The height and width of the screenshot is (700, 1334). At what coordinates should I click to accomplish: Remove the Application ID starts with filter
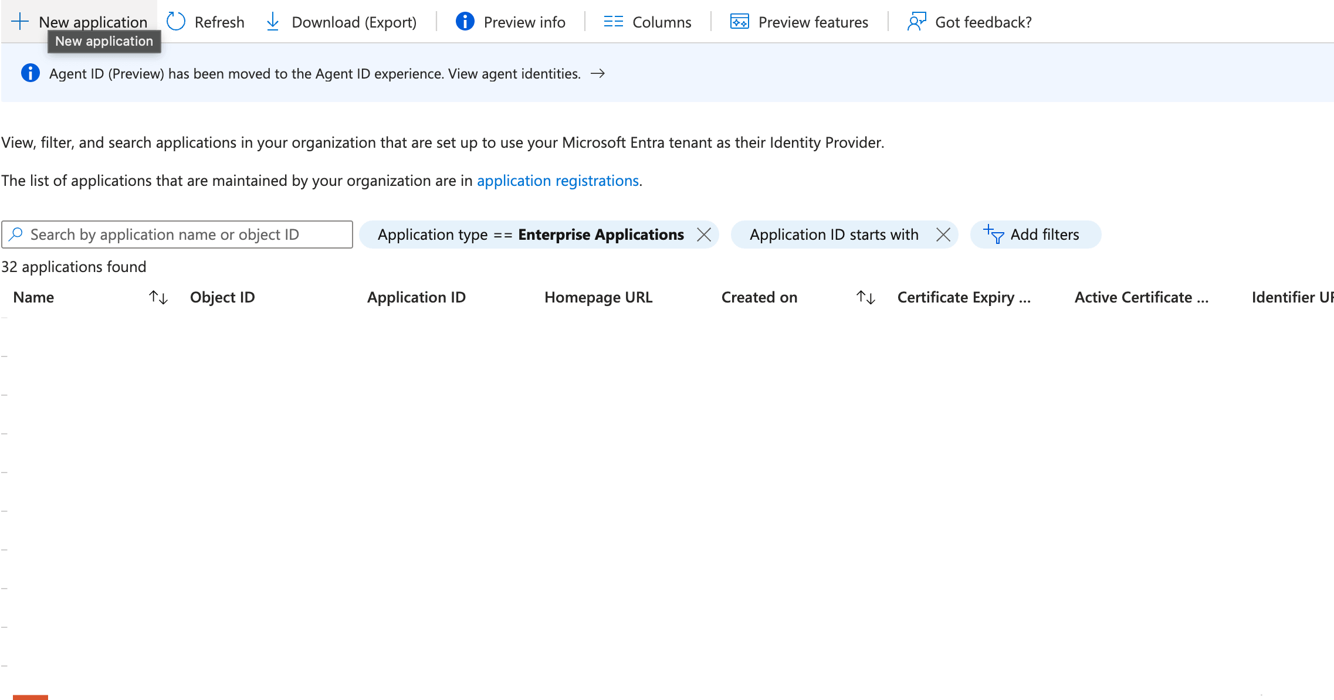(943, 235)
